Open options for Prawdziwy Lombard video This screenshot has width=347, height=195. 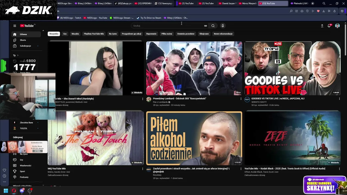click(241, 99)
